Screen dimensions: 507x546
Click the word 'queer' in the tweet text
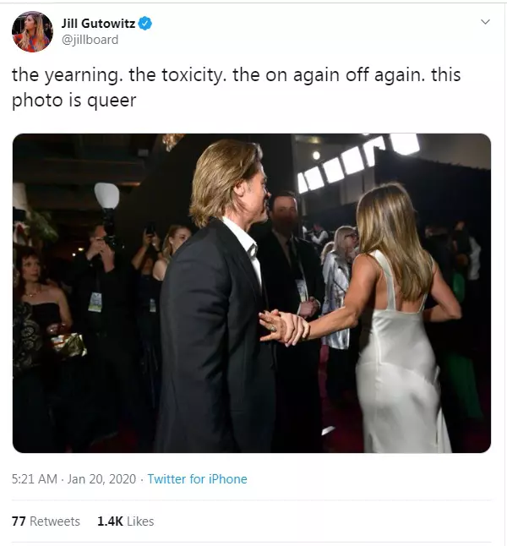coord(116,101)
